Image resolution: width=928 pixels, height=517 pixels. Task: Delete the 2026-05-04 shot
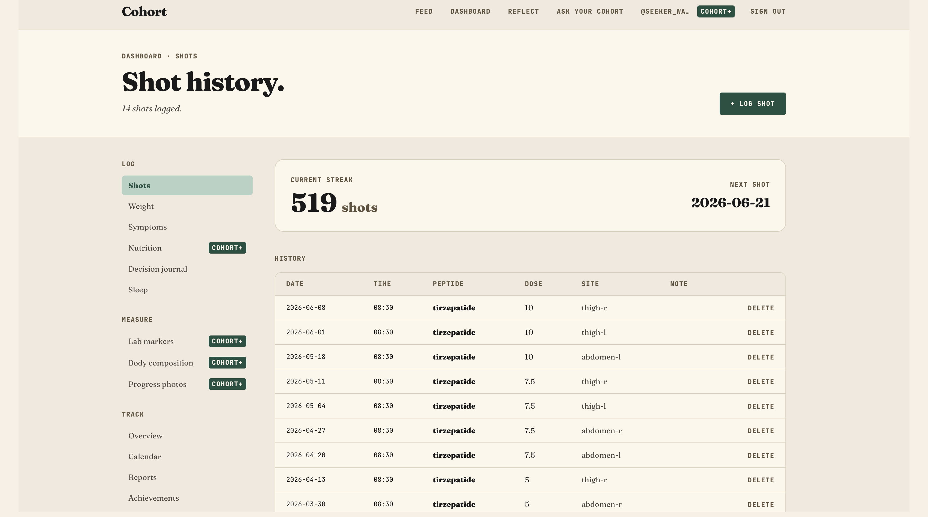[761, 406]
